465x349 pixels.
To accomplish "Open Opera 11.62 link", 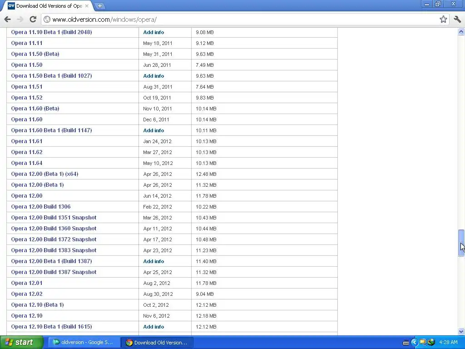I will pos(27,152).
